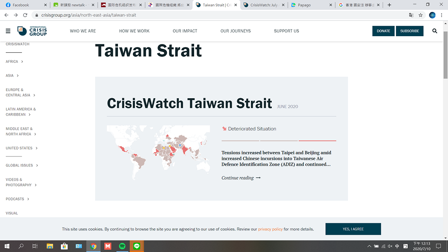Viewport: 448px width, 252px height.
Task: Click the Chinese IME indicator
Action: [397, 246]
